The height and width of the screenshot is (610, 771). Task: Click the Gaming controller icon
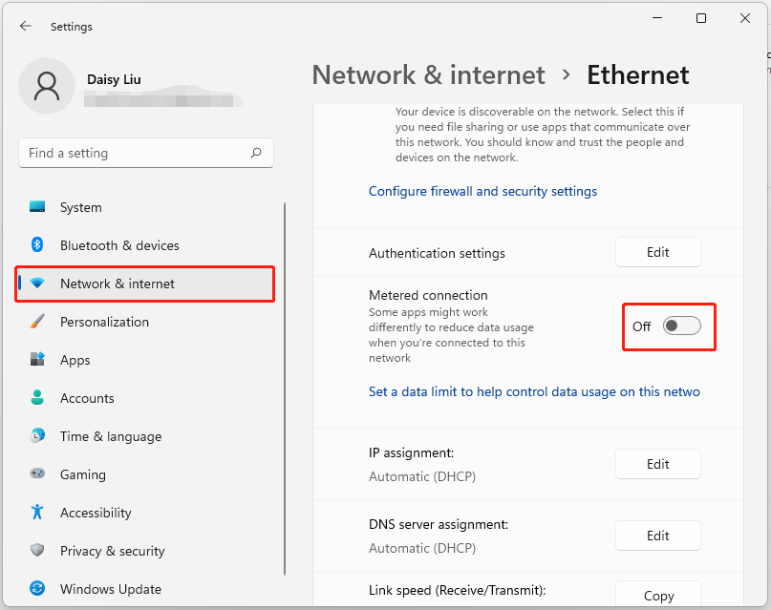click(x=37, y=474)
